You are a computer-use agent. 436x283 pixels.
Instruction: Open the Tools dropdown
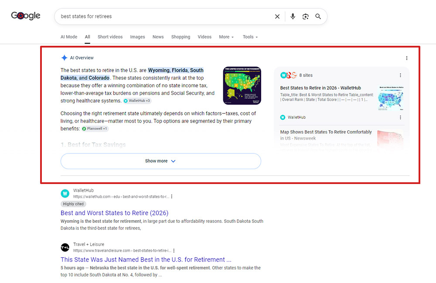coord(250,37)
